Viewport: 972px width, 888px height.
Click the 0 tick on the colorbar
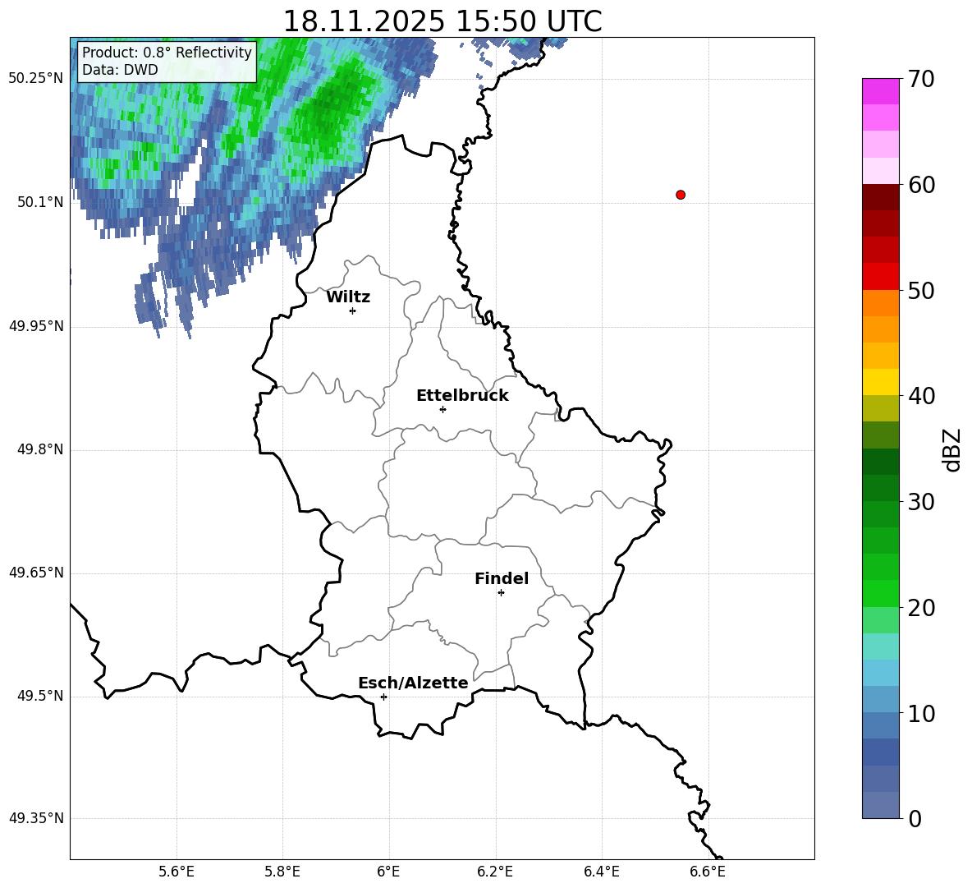tap(915, 819)
